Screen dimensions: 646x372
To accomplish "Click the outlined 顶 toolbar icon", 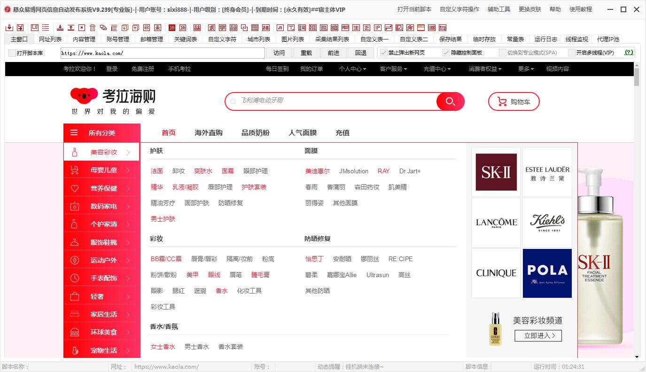I will [x=183, y=28].
